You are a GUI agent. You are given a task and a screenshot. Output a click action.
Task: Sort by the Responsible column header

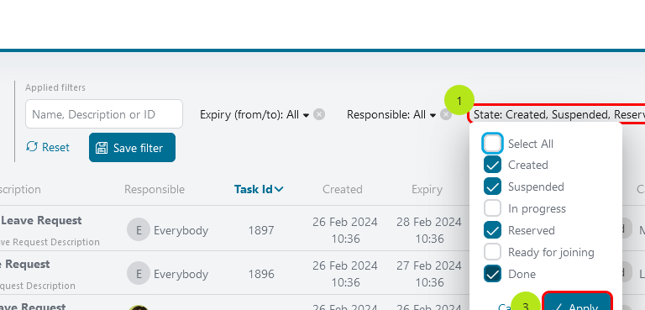coord(155,189)
